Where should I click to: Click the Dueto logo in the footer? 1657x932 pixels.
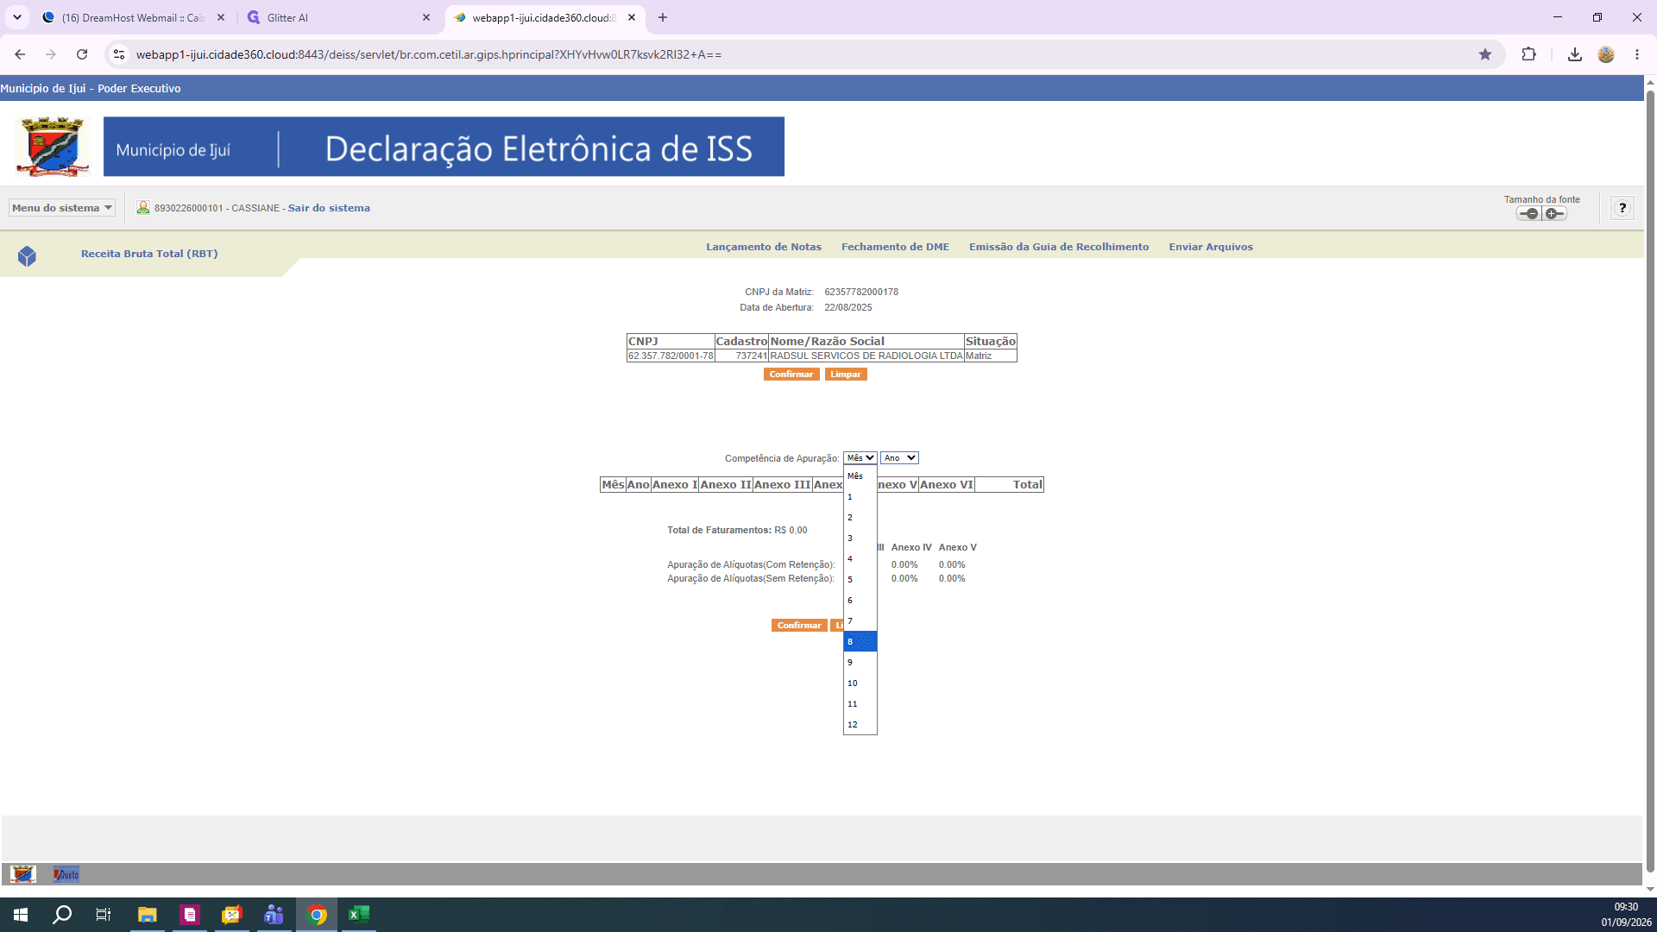click(x=66, y=874)
